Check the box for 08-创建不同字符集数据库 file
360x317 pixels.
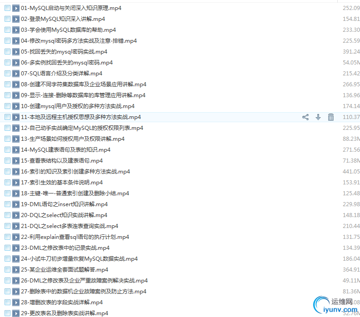7,84
